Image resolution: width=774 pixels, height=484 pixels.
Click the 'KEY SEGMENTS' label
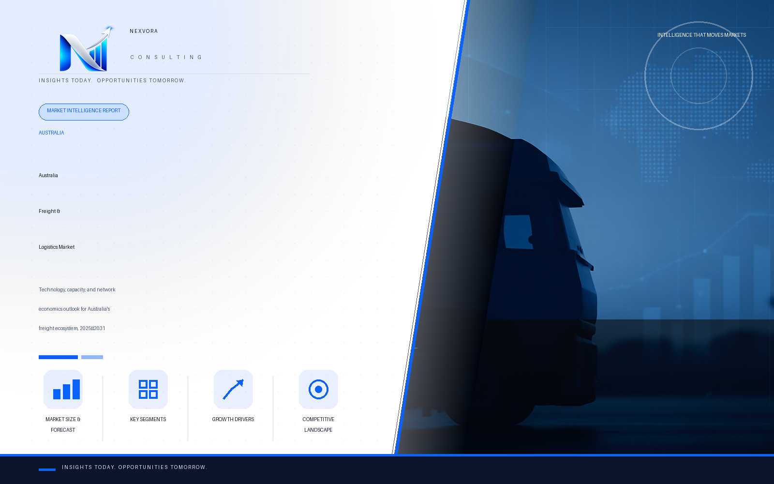[148, 419]
